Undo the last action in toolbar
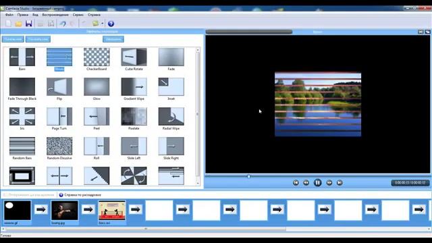 63,24
